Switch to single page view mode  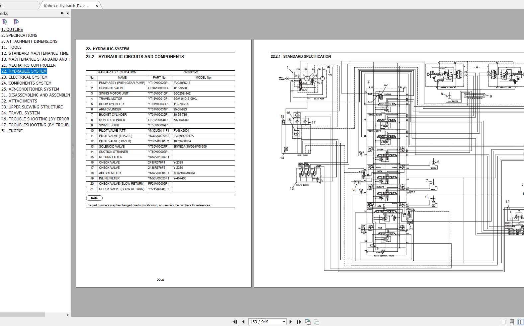click(x=503, y=322)
